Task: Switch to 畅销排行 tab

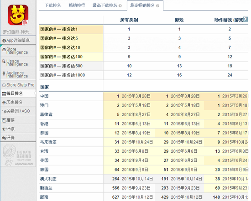Action: click(x=77, y=5)
